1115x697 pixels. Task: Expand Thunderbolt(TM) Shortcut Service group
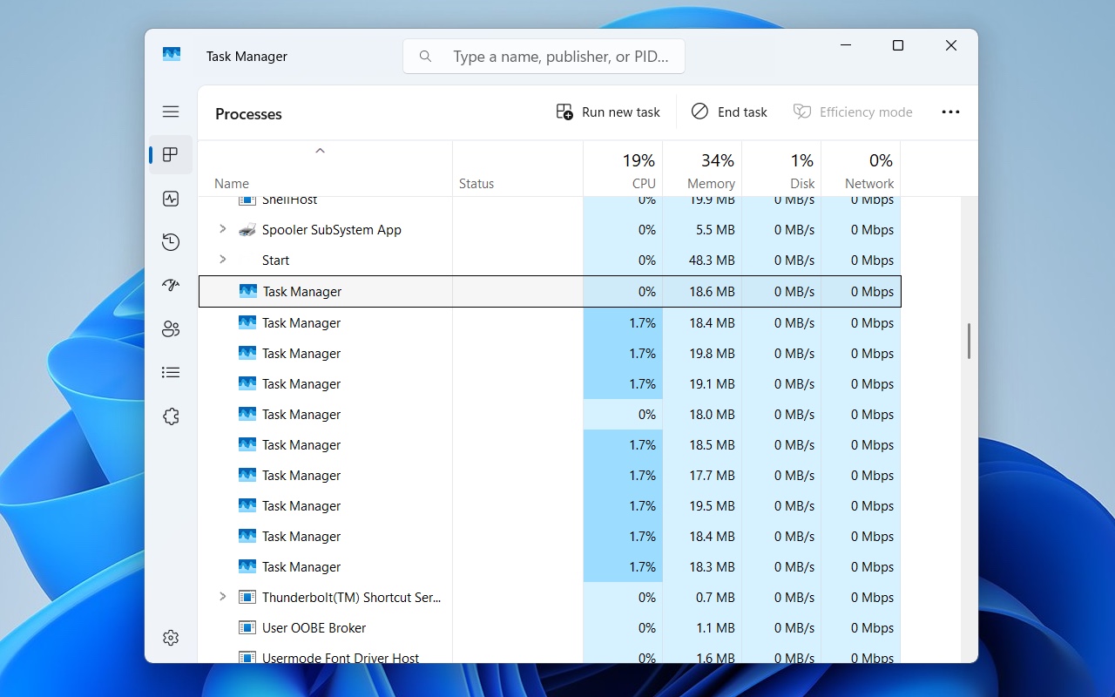point(223,597)
